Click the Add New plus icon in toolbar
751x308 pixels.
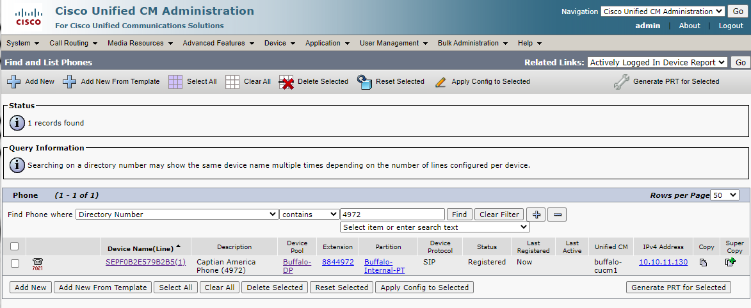[x=14, y=82]
